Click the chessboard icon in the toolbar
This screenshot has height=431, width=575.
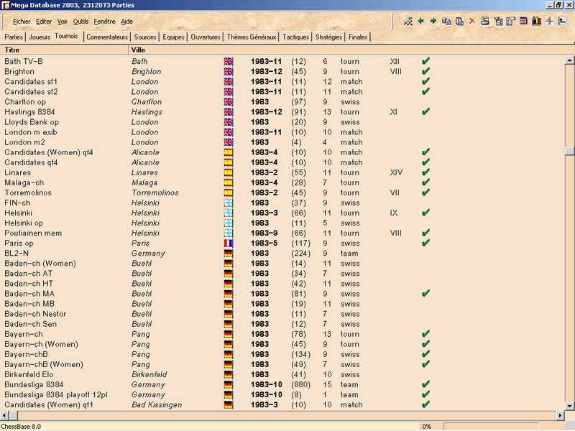pos(408,22)
